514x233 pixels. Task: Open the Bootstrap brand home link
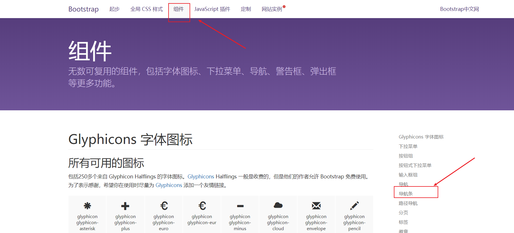(84, 9)
